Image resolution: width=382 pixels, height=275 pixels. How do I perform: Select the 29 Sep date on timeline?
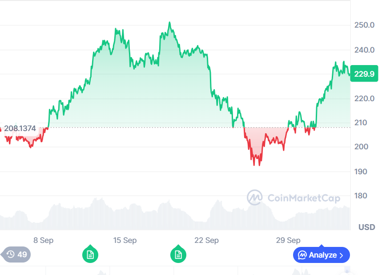[288, 240]
